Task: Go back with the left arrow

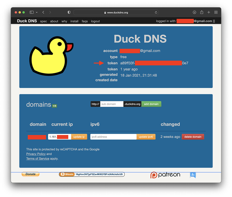Action: point(43,12)
